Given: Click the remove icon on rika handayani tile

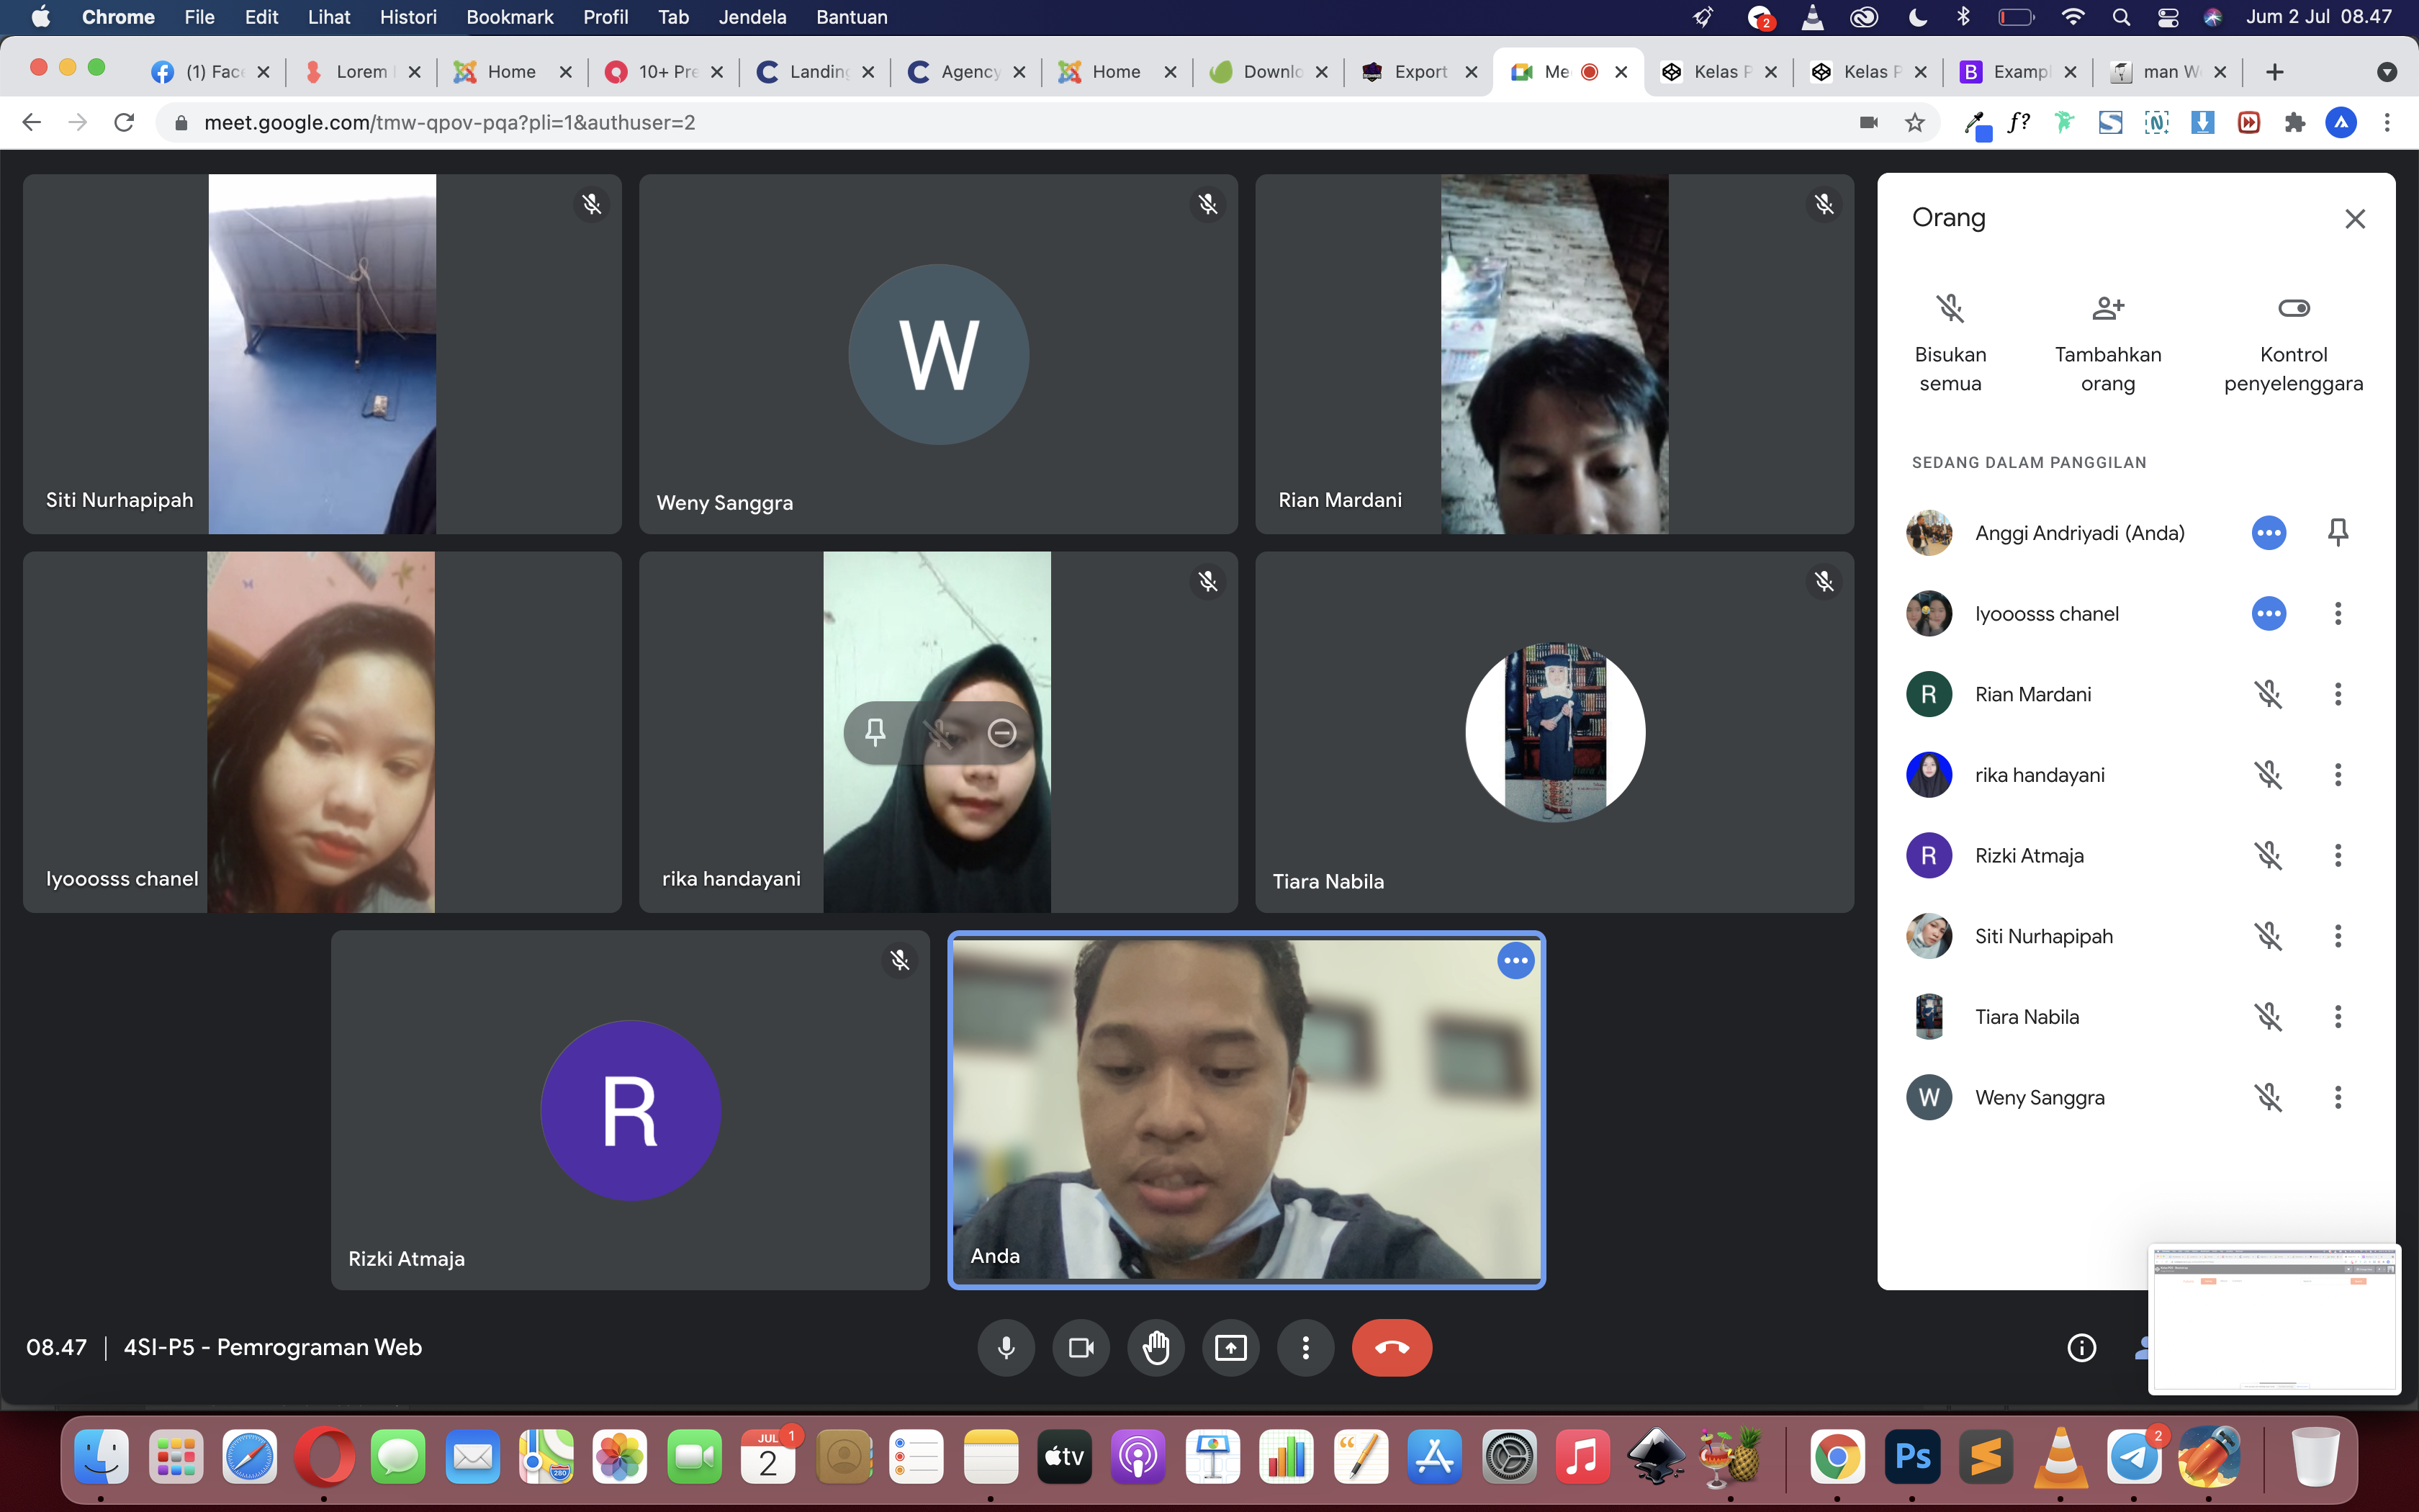Looking at the screenshot, I should tap(1001, 733).
